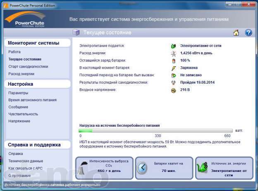Image resolution: width=258 pixels, height=191 pixels.
Task: Open Параметры settings
Action: coord(18,93)
